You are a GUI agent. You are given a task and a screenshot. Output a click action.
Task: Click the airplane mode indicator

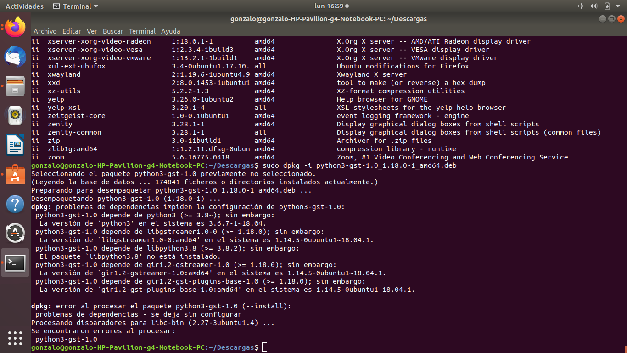[582, 6]
